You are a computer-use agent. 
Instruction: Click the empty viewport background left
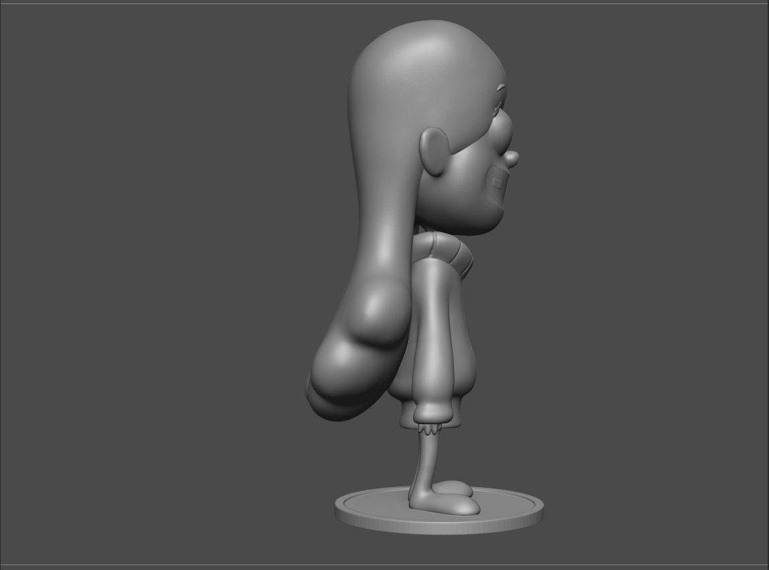click(137, 274)
